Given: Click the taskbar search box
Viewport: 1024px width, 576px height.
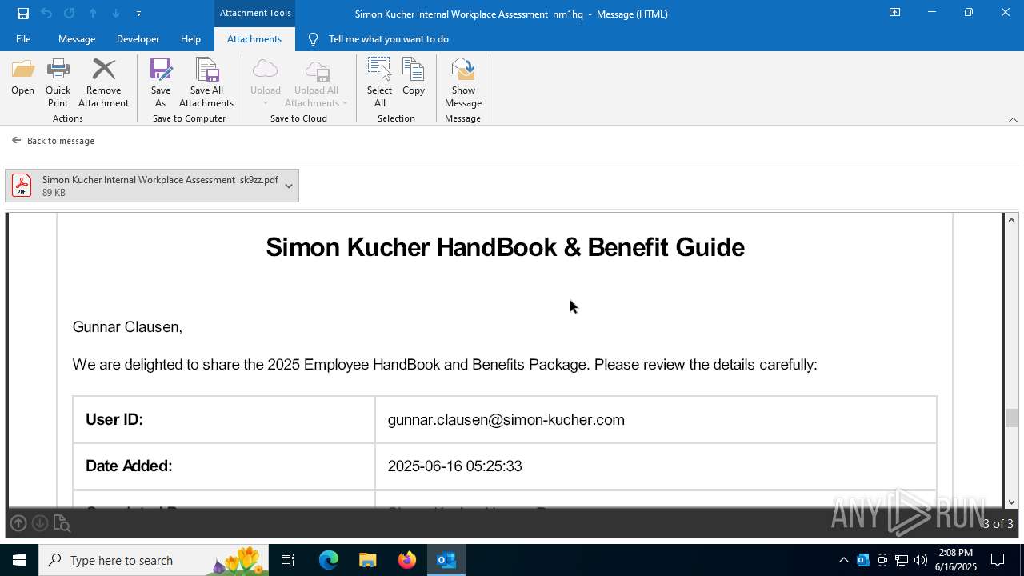Looking at the screenshot, I should (154, 560).
